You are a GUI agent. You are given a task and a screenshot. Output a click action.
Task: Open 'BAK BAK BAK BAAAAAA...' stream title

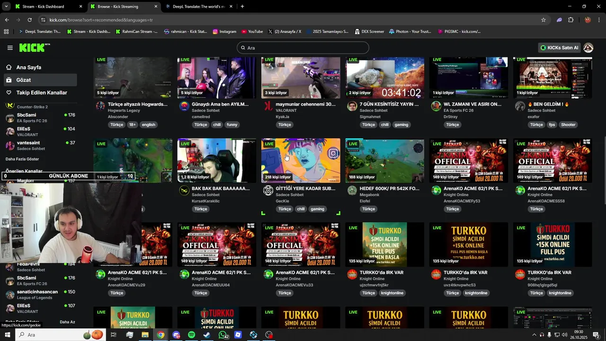point(221,188)
